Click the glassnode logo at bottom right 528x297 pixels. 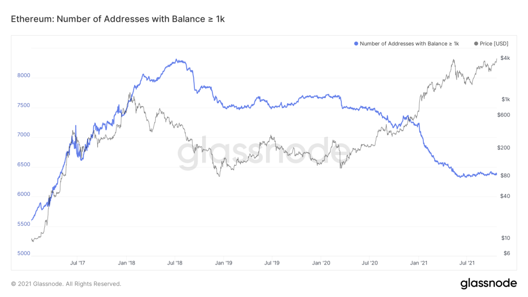pos(488,283)
